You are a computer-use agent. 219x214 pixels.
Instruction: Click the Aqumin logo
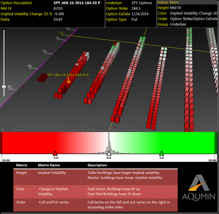199,187
